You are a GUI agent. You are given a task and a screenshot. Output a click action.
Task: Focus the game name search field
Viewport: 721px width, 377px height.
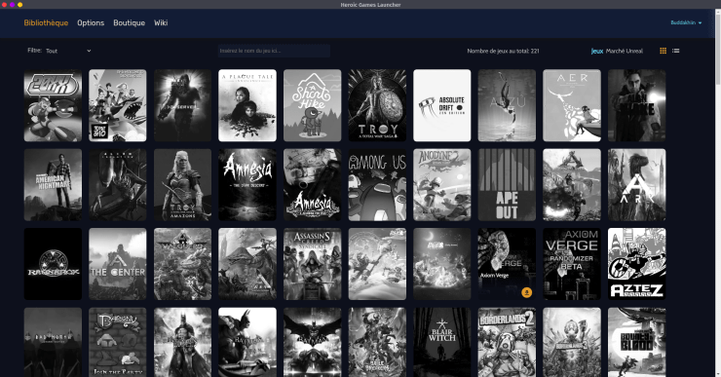(x=274, y=51)
